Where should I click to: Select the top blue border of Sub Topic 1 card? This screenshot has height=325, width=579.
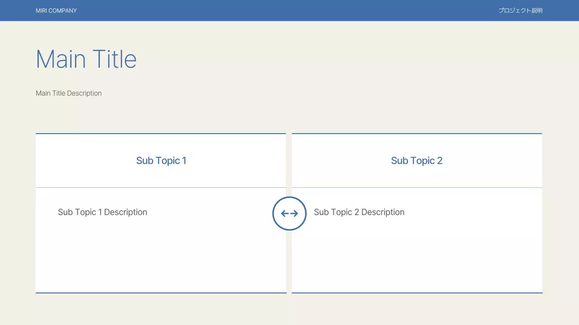click(x=161, y=134)
